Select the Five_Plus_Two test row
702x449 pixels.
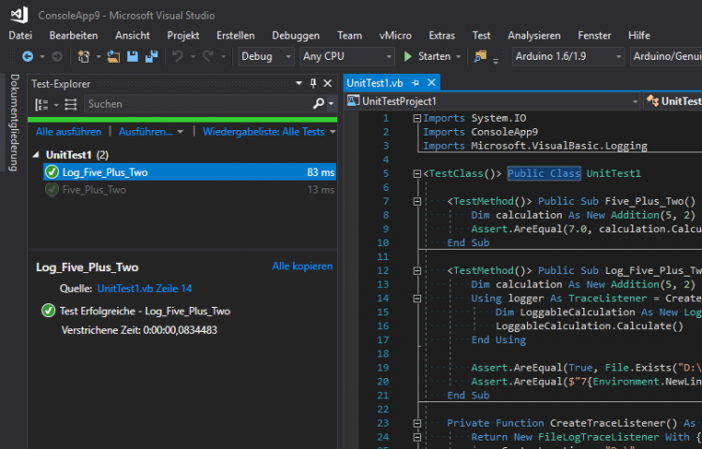[189, 190]
